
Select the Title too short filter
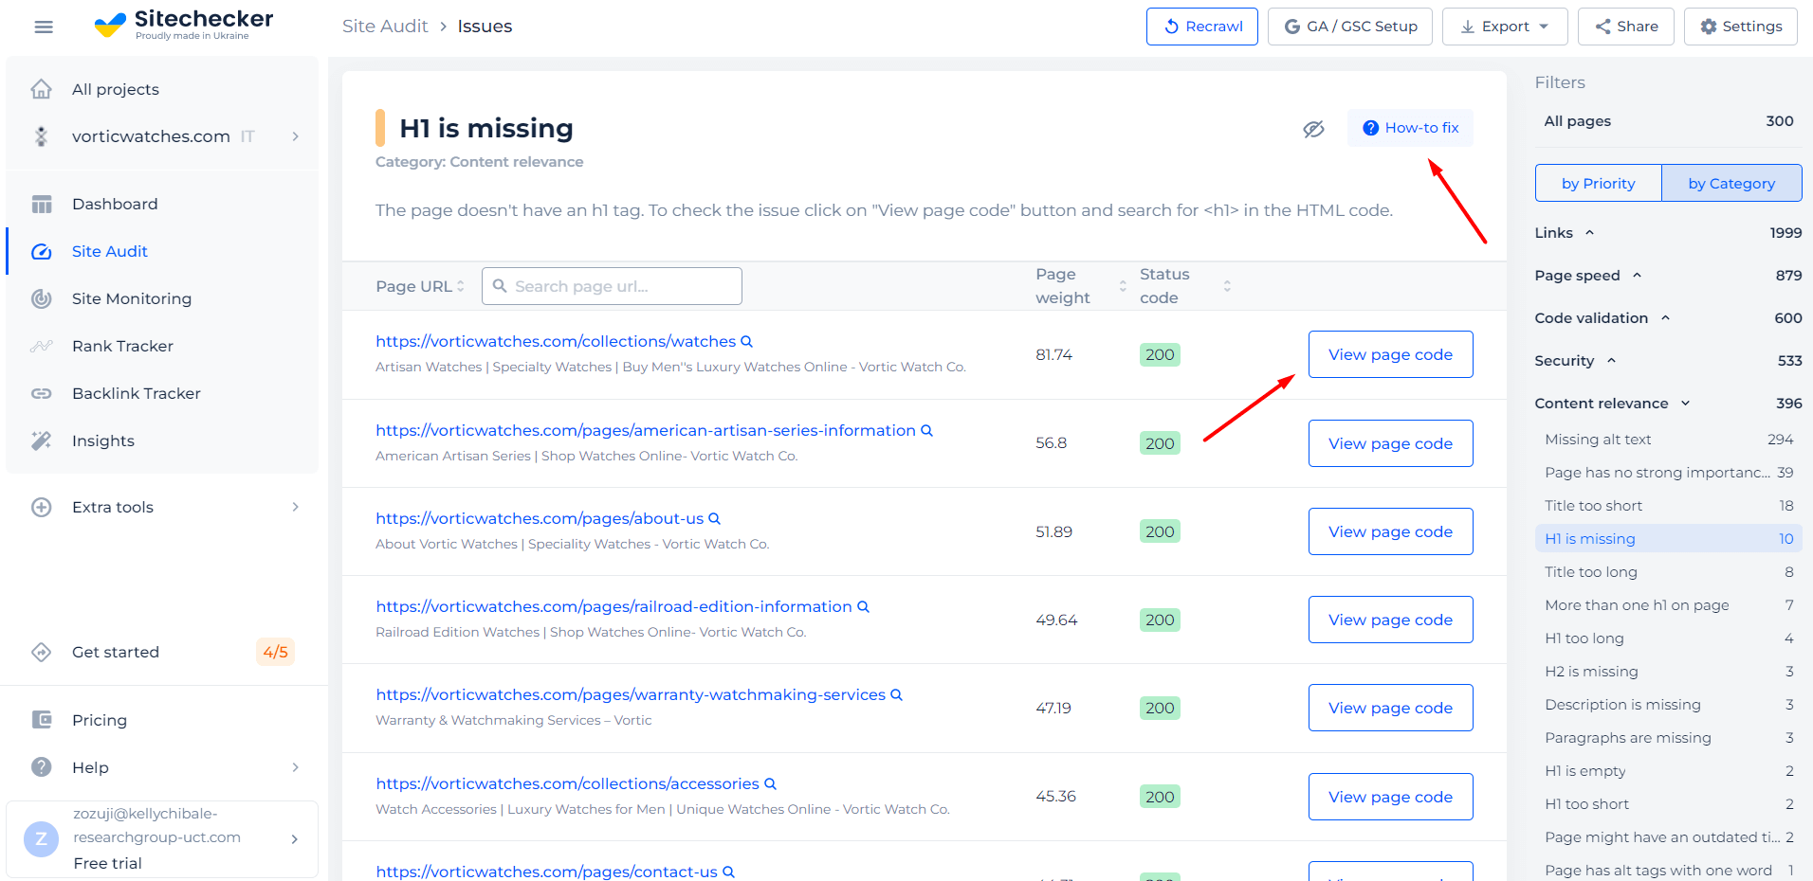(1668, 506)
